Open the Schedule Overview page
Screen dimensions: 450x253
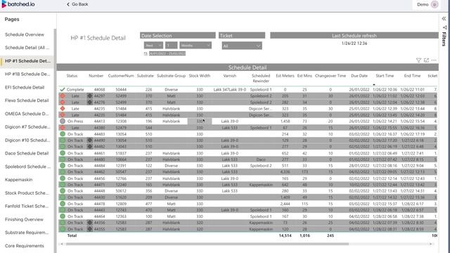click(x=25, y=34)
